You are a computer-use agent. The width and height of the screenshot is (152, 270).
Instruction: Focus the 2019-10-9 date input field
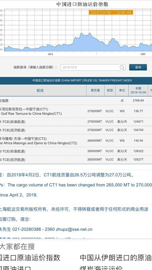90,68
